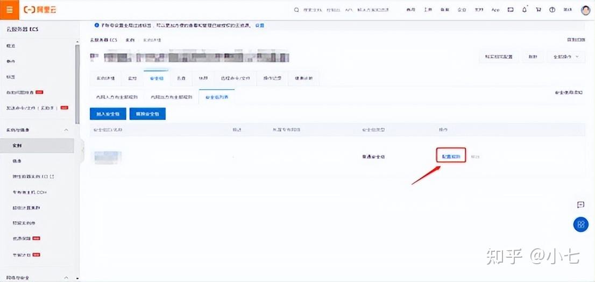
Task: Open the App menu in top bar
Action: click(495, 10)
